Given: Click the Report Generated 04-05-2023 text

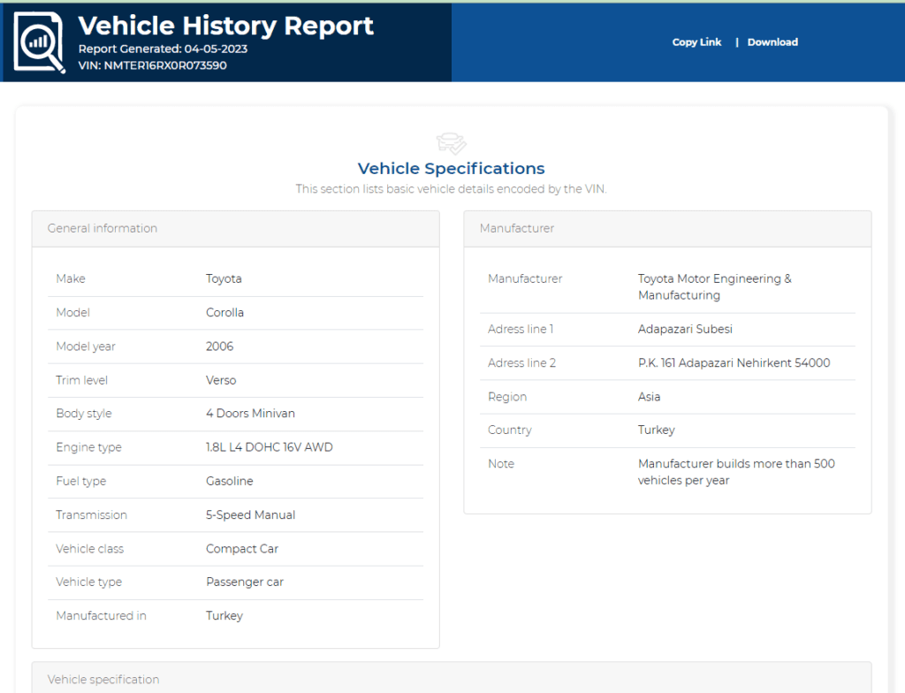Looking at the screenshot, I should [163, 49].
